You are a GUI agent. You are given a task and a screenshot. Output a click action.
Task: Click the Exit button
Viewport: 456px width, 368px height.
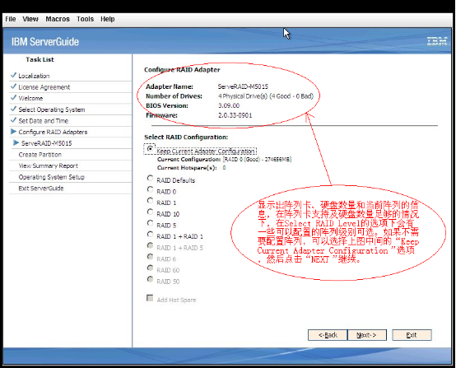pos(412,335)
